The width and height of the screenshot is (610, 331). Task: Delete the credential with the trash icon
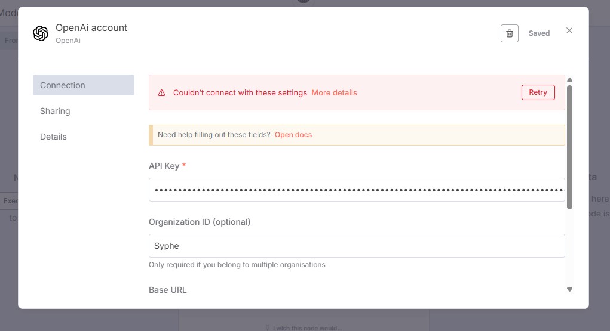(509, 33)
